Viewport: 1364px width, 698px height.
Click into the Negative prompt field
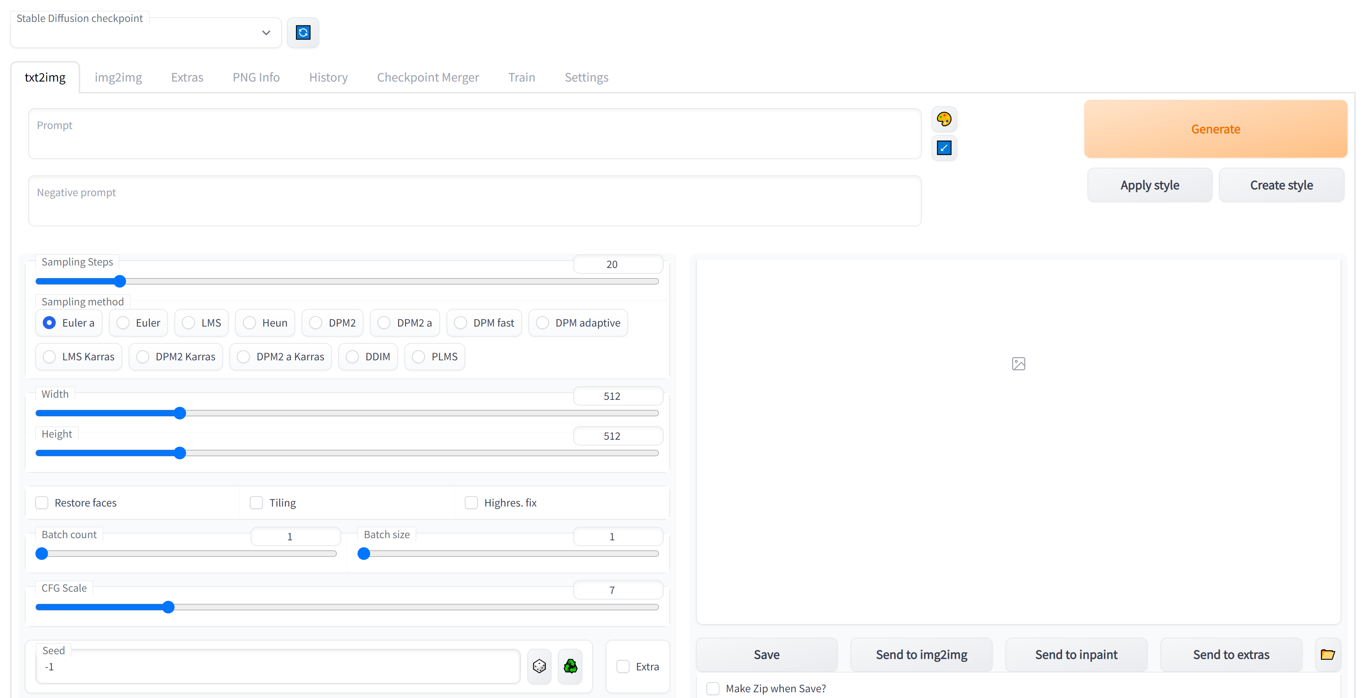click(x=474, y=201)
